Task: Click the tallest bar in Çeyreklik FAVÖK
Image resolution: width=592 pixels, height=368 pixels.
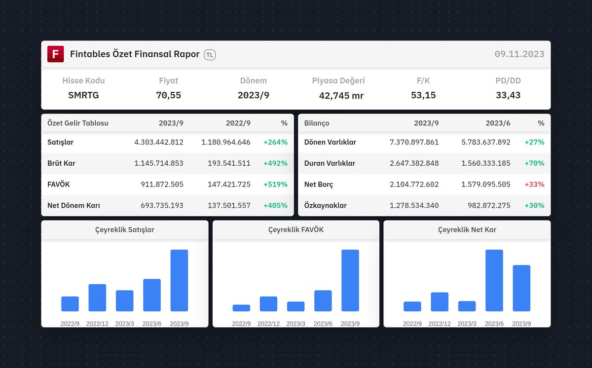Action: [350, 281]
